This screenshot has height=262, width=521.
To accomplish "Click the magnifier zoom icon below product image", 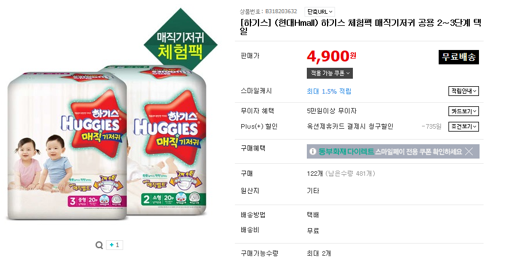I will point(99,245).
